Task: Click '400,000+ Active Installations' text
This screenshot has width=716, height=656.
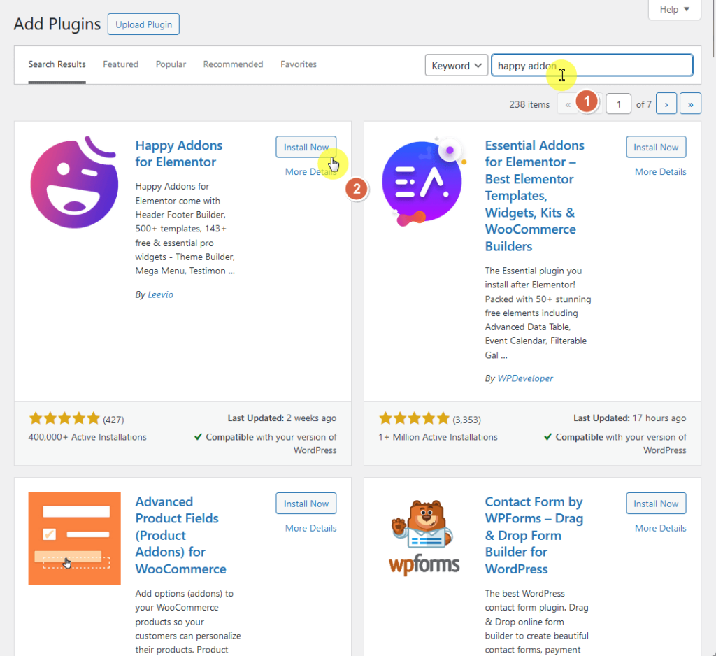Action: [x=87, y=437]
